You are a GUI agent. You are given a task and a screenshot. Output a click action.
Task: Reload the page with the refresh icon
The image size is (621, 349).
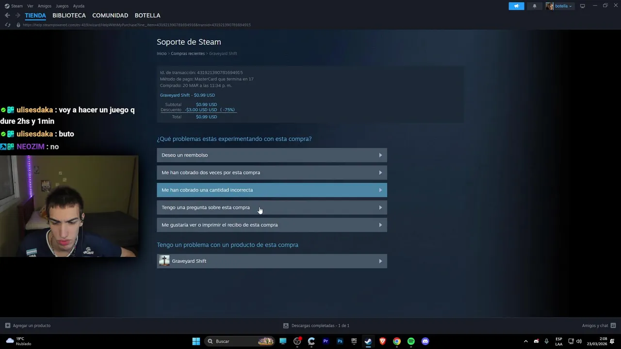coord(8,25)
